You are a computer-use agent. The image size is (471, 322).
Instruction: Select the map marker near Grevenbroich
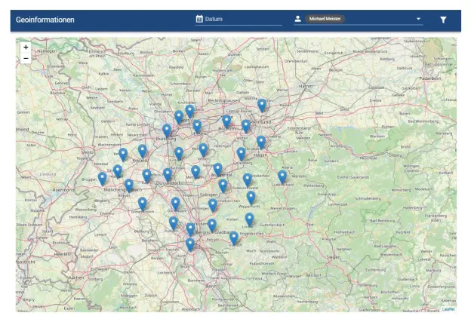[142, 203]
